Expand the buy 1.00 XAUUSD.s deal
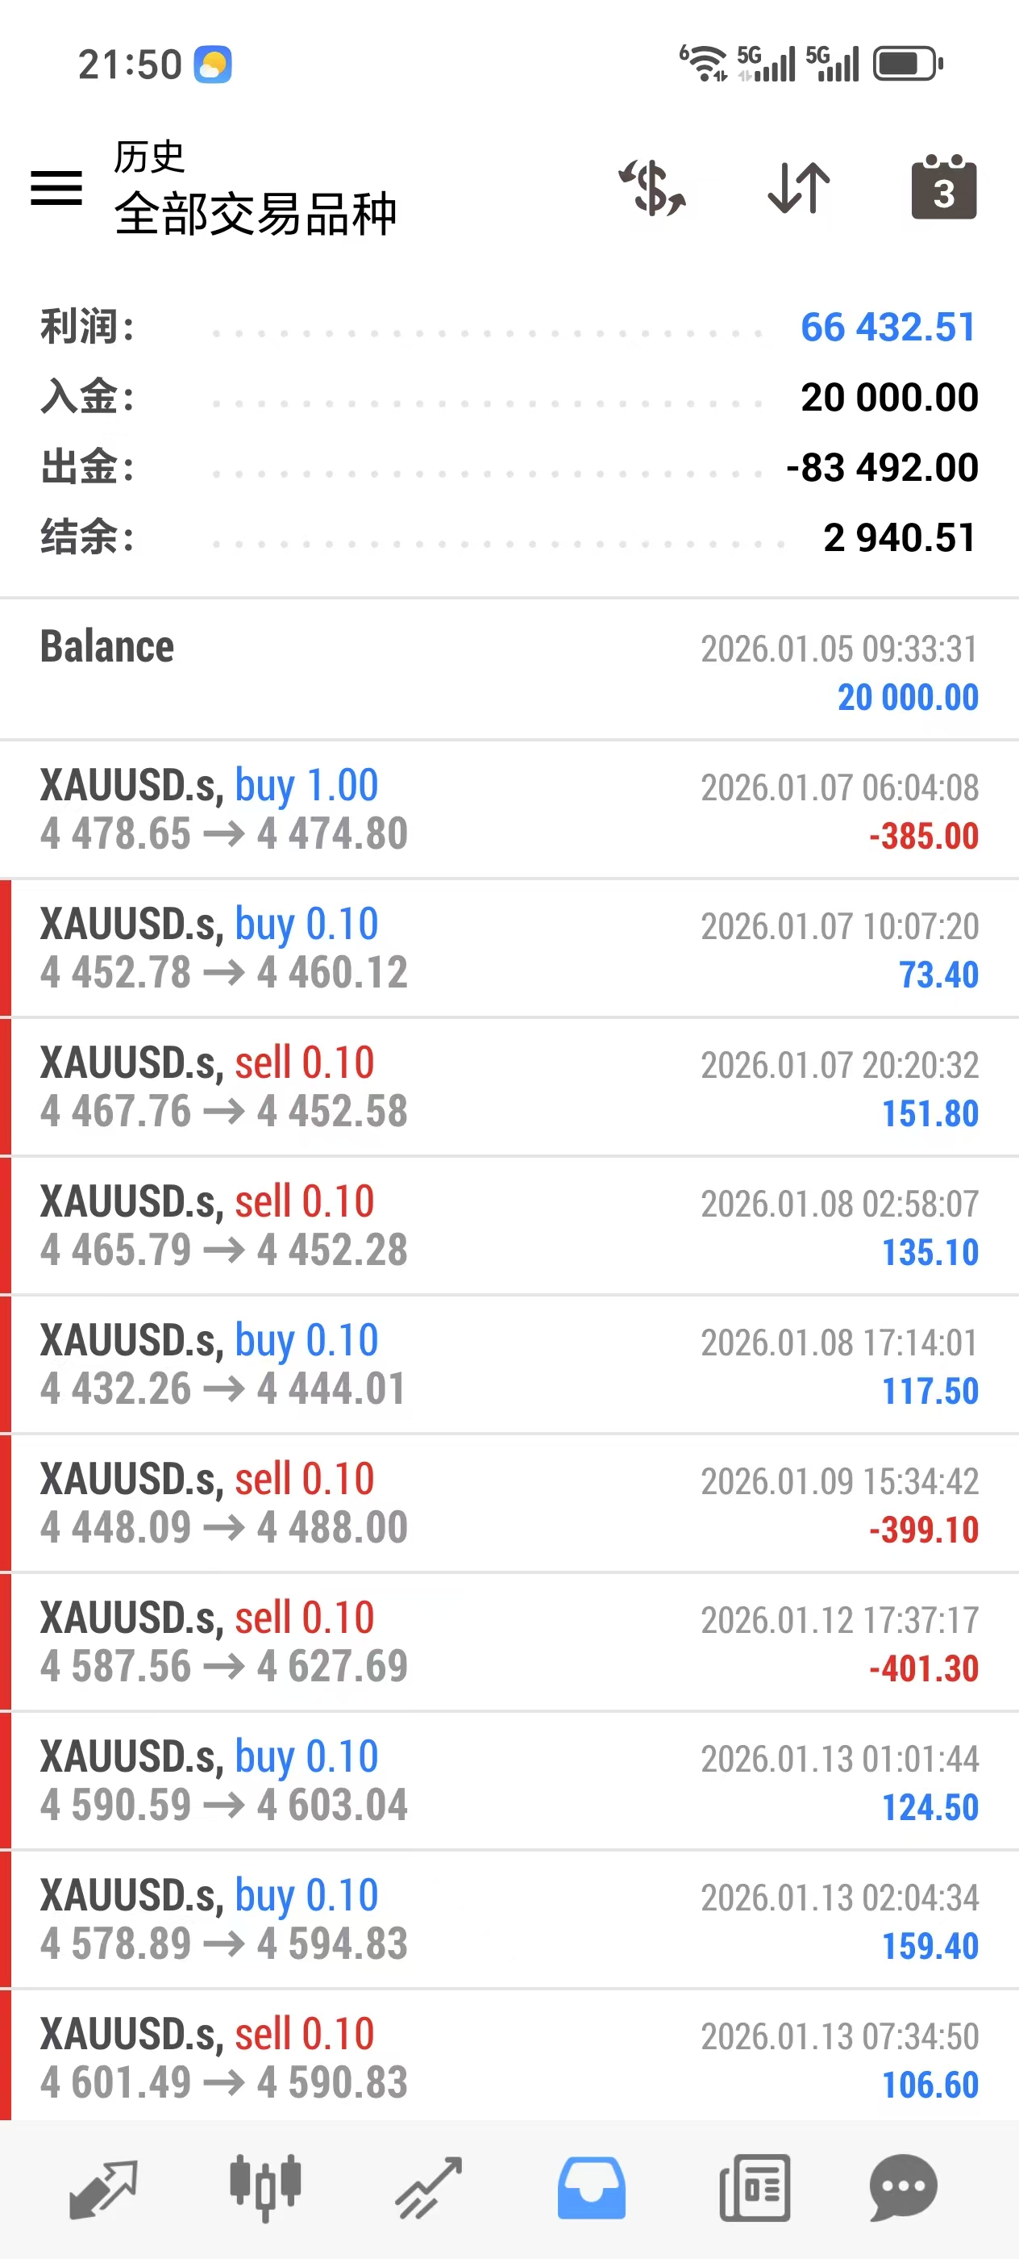The height and width of the screenshot is (2259, 1019). (x=508, y=809)
